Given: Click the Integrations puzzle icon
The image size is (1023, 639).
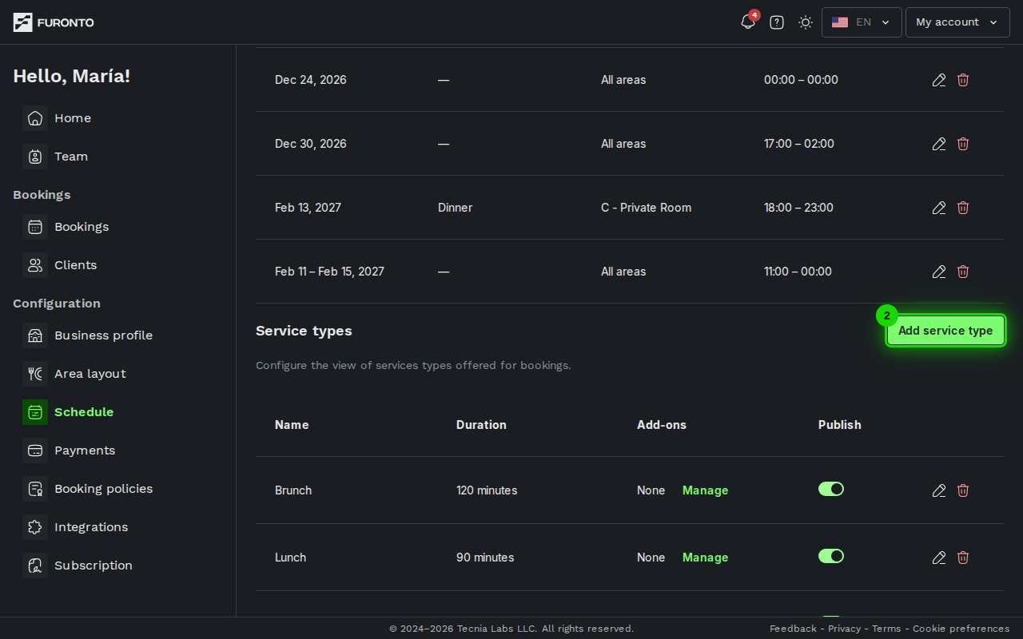Looking at the screenshot, I should coord(35,527).
